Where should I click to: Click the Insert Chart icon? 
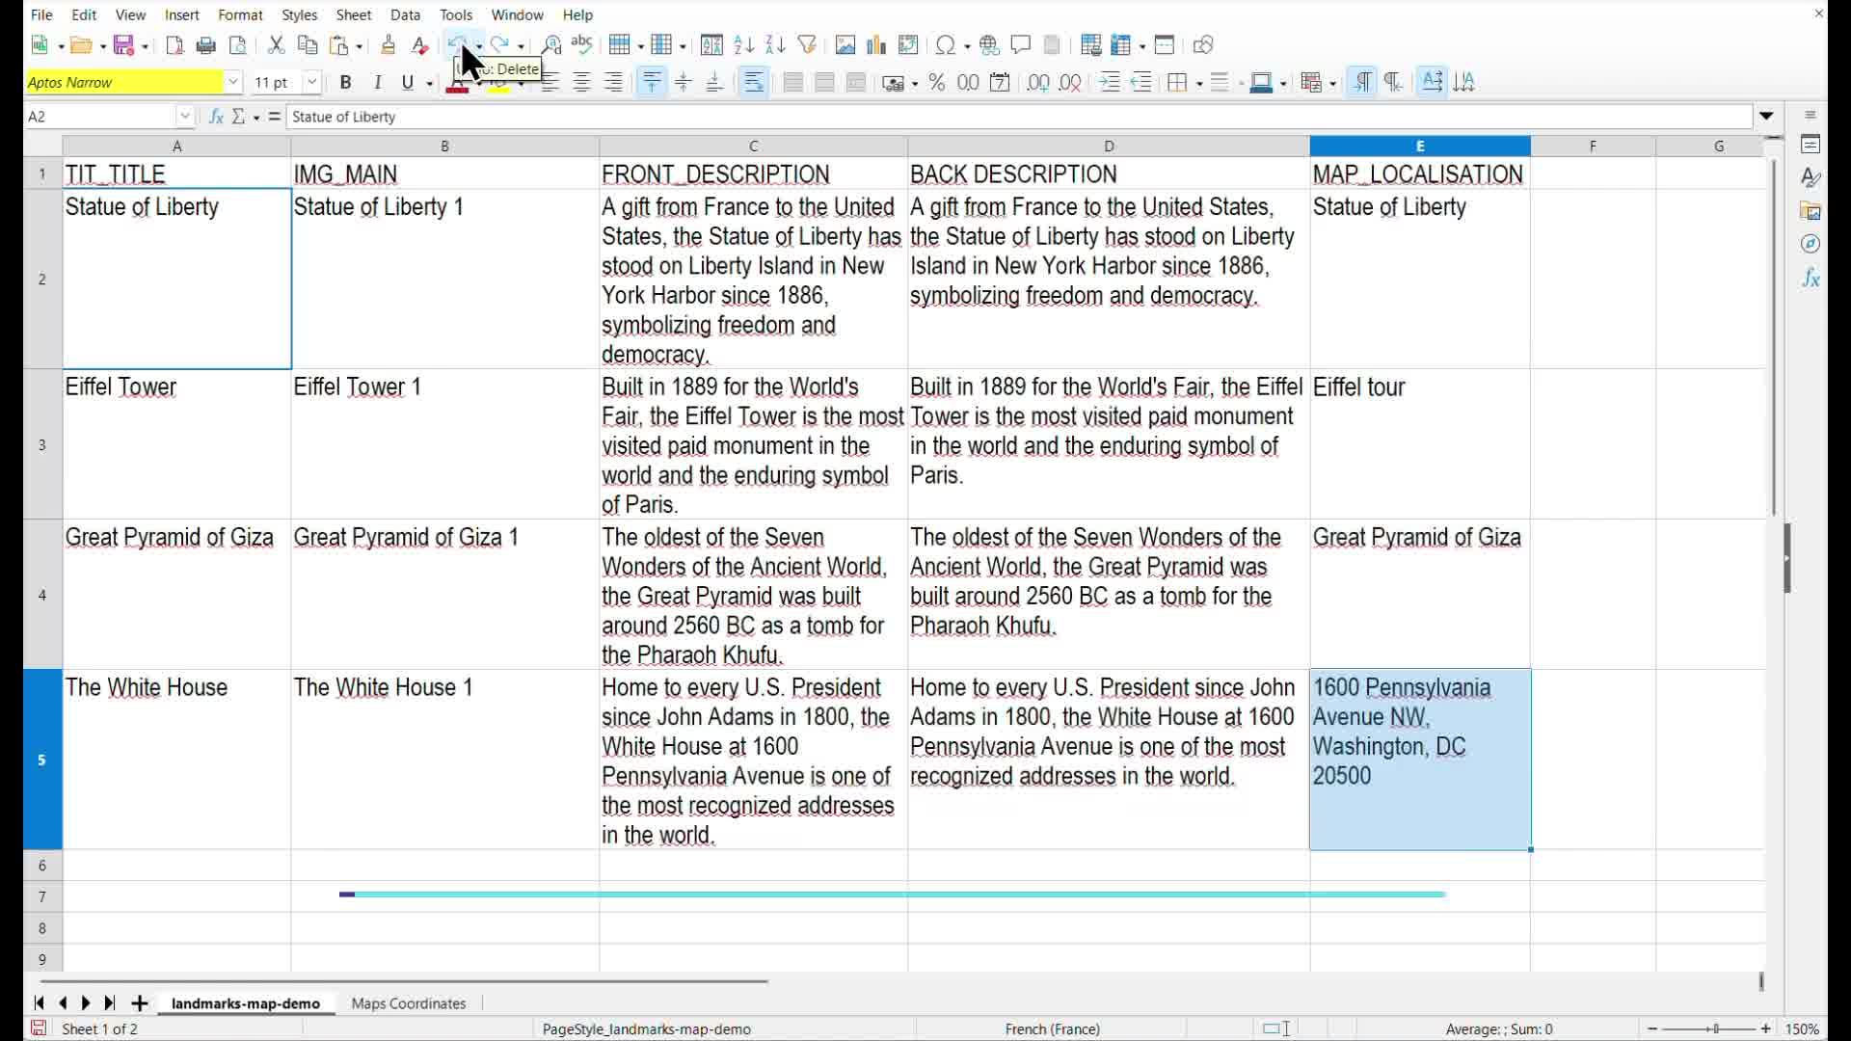pos(876,45)
